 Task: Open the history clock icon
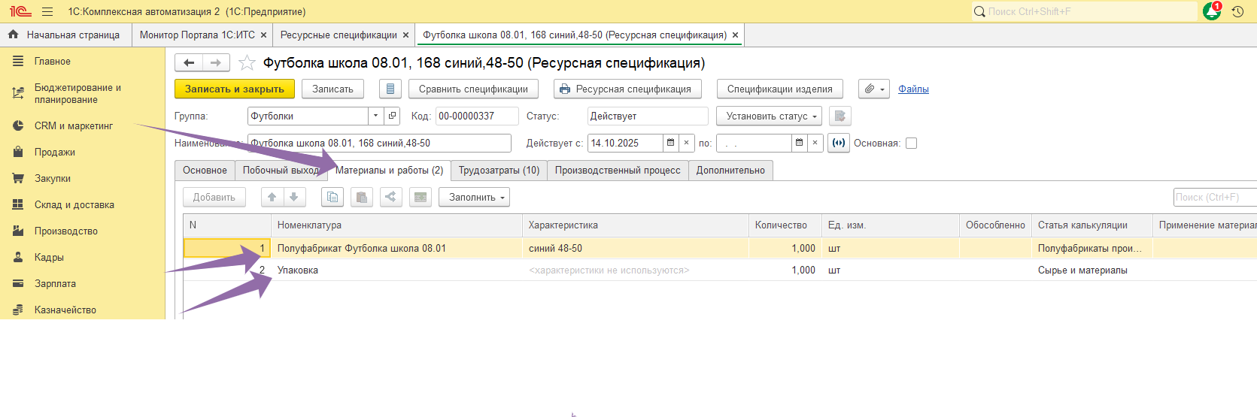coord(1237,11)
